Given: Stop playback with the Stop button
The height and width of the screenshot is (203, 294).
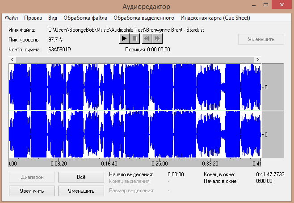Looking at the screenshot, I should (134, 38).
